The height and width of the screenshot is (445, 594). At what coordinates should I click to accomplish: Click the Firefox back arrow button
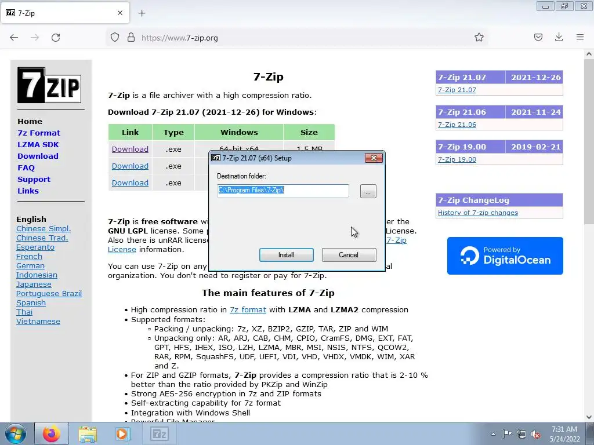pos(14,38)
